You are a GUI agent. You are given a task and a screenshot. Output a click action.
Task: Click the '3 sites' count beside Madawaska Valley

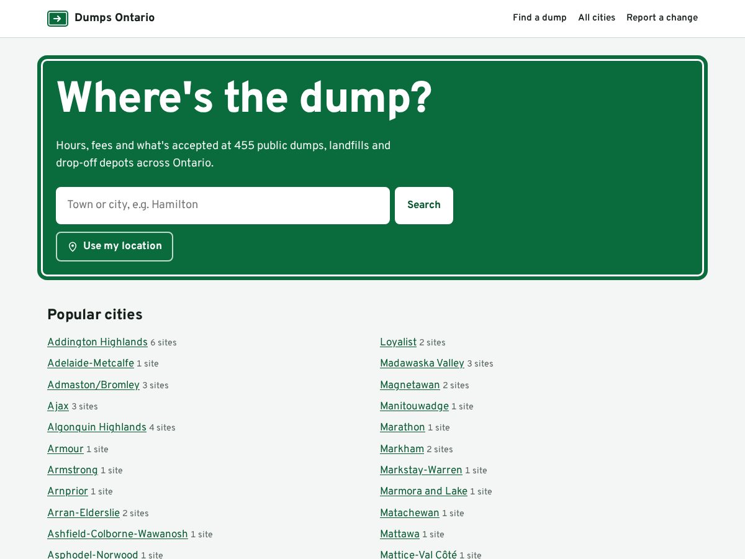pos(480,364)
